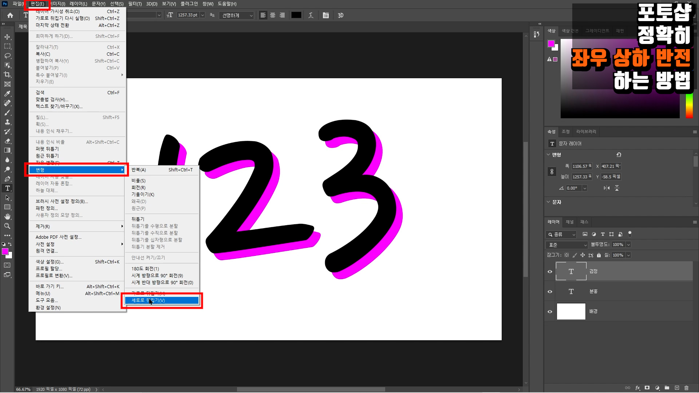Toggle visibility of 배경 layer
The height and width of the screenshot is (393, 699).
550,311
